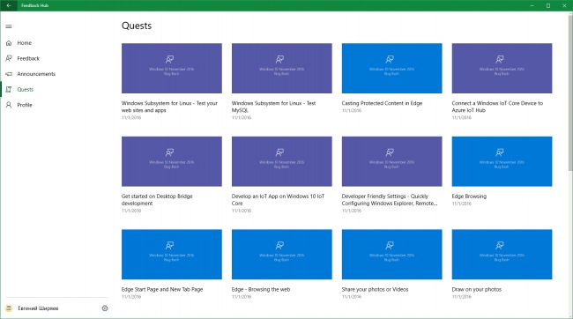Open the Announcements megaphone icon
Screen dimensions: 573x319
(x=9, y=74)
